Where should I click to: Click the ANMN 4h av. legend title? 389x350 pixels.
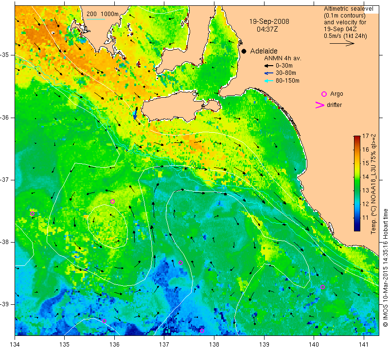283,58
